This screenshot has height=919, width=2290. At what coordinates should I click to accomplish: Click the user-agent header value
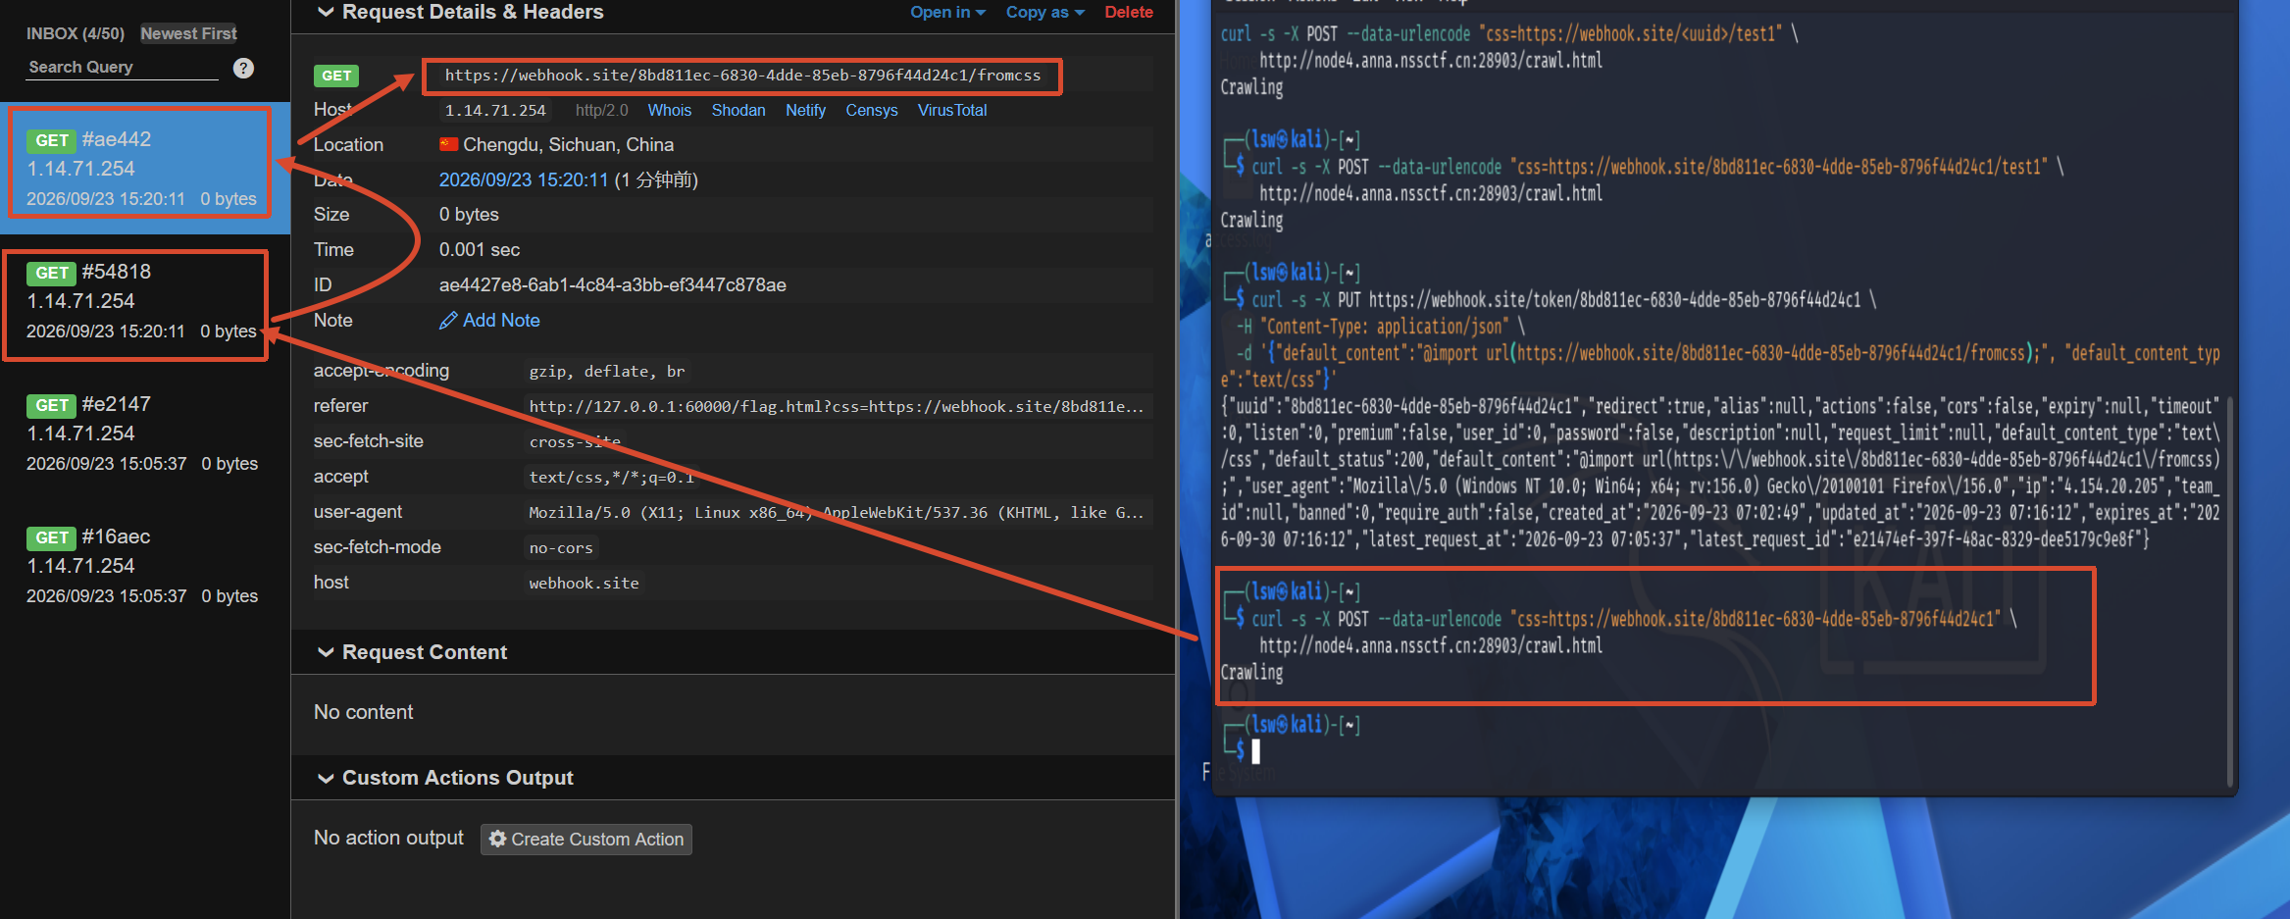tap(837, 512)
